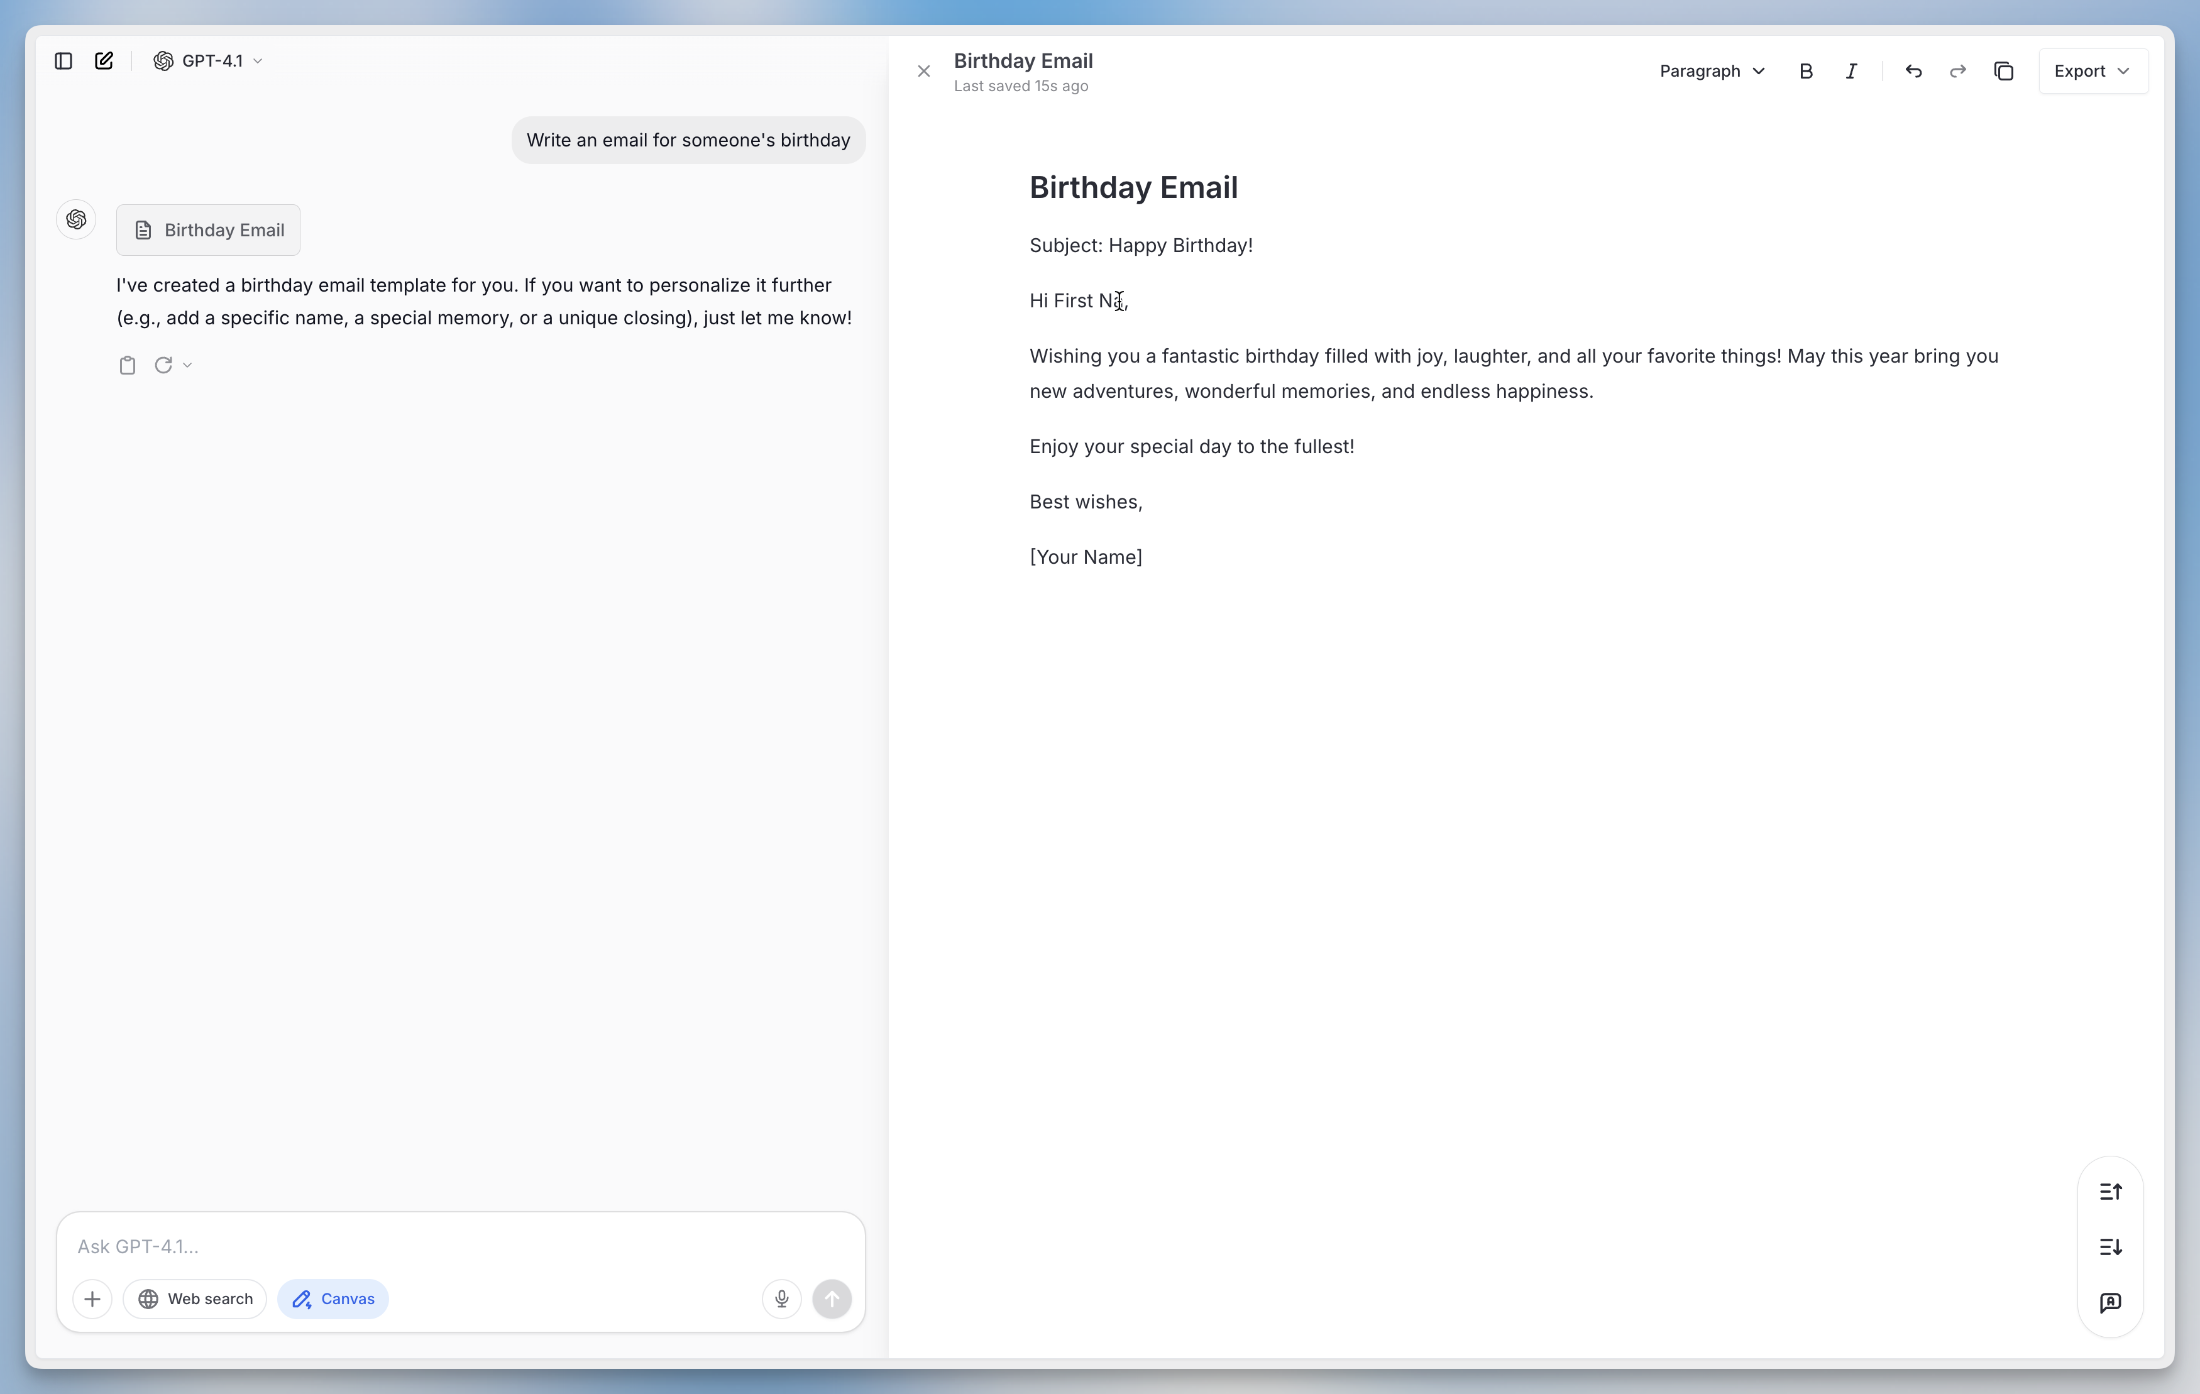
Task: Click the user message about birthday email
Action: [x=688, y=140]
